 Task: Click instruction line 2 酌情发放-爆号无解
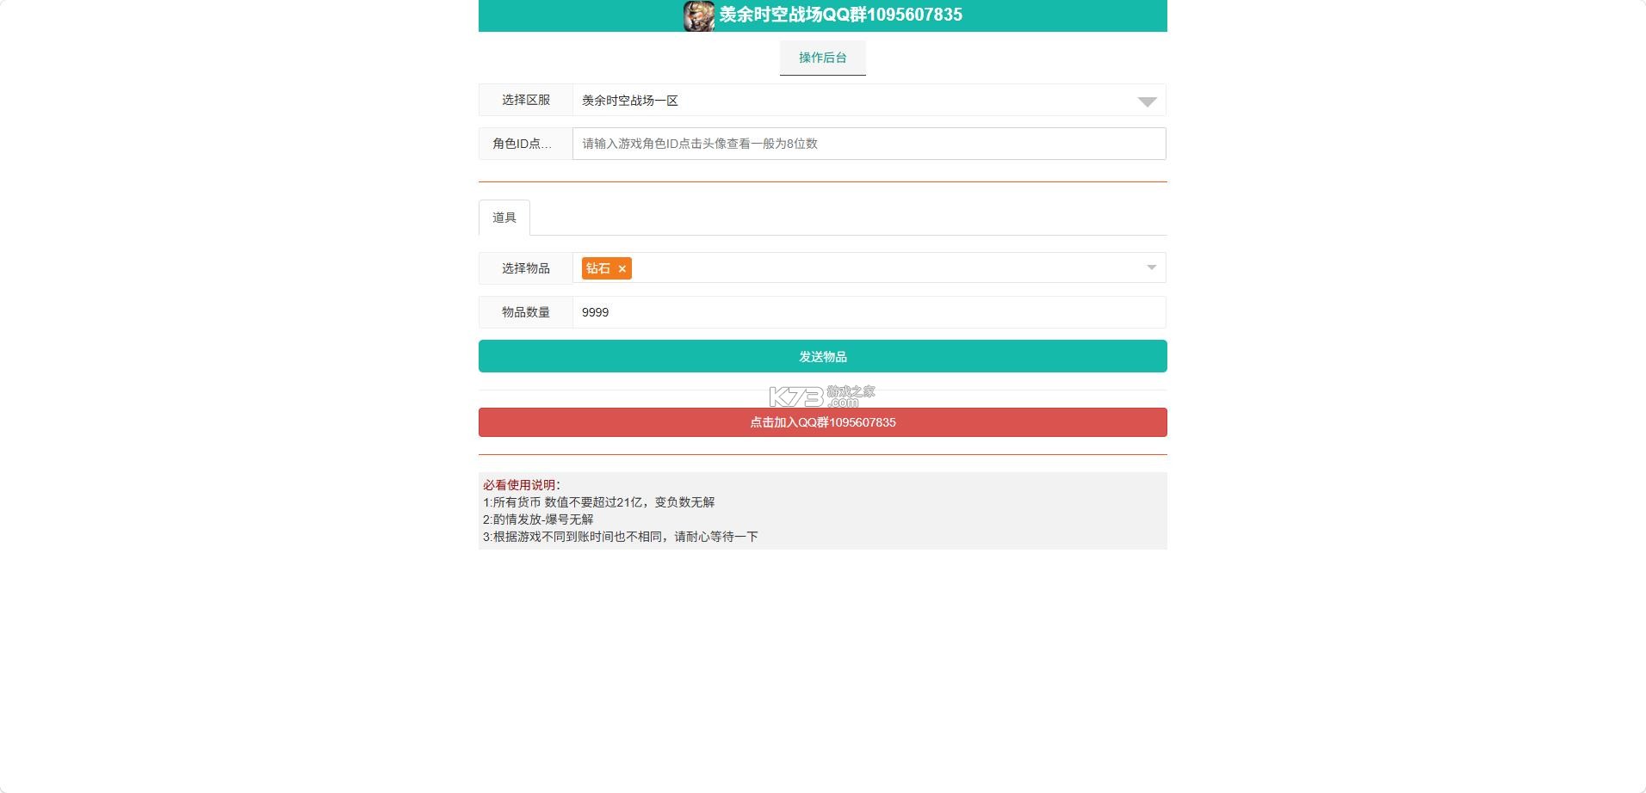538,519
